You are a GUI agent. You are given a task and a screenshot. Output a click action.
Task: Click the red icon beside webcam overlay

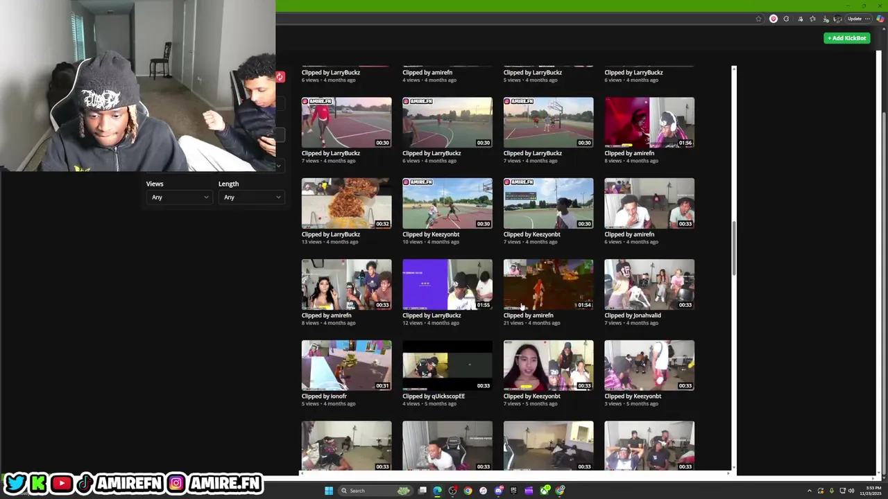(280, 77)
